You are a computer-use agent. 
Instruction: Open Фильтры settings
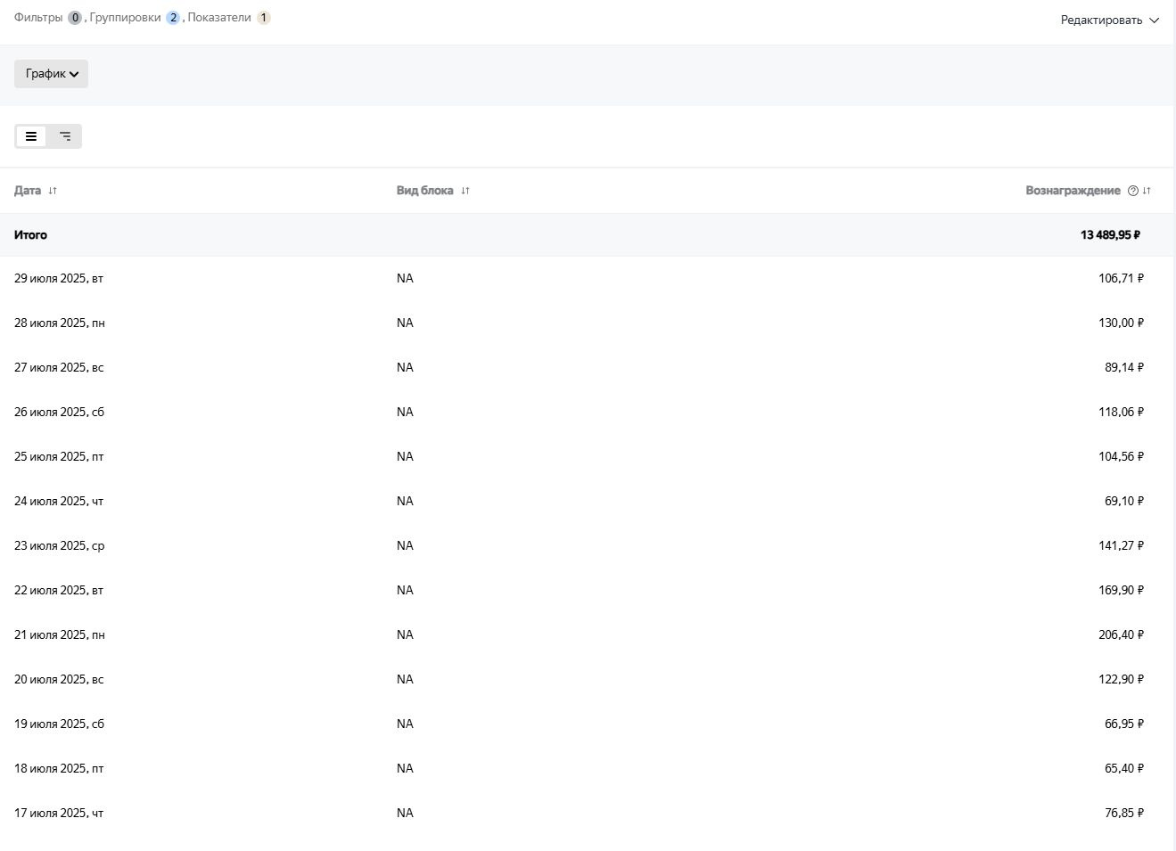[x=38, y=17]
